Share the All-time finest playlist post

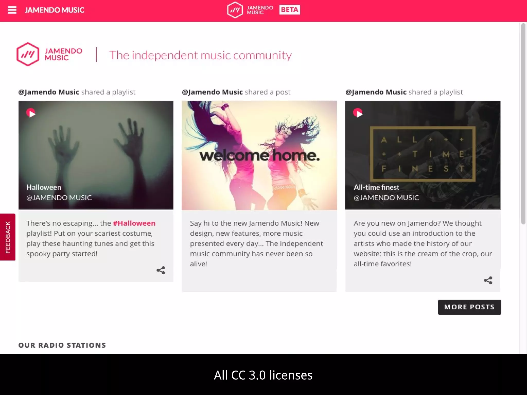pos(488,280)
